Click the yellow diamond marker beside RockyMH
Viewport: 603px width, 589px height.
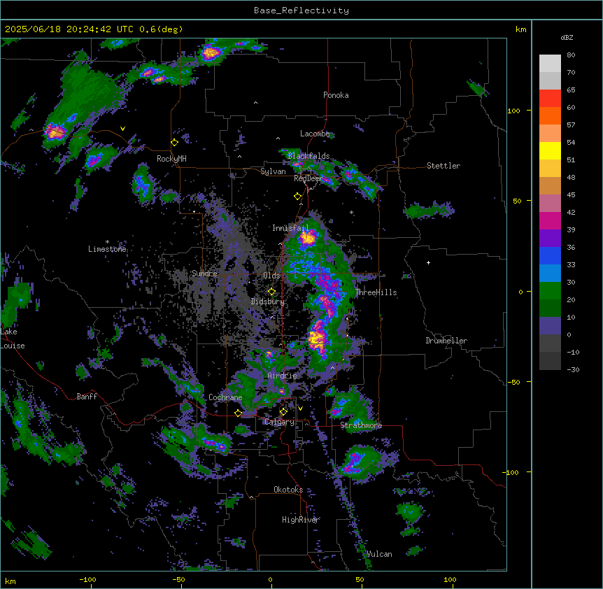(174, 143)
